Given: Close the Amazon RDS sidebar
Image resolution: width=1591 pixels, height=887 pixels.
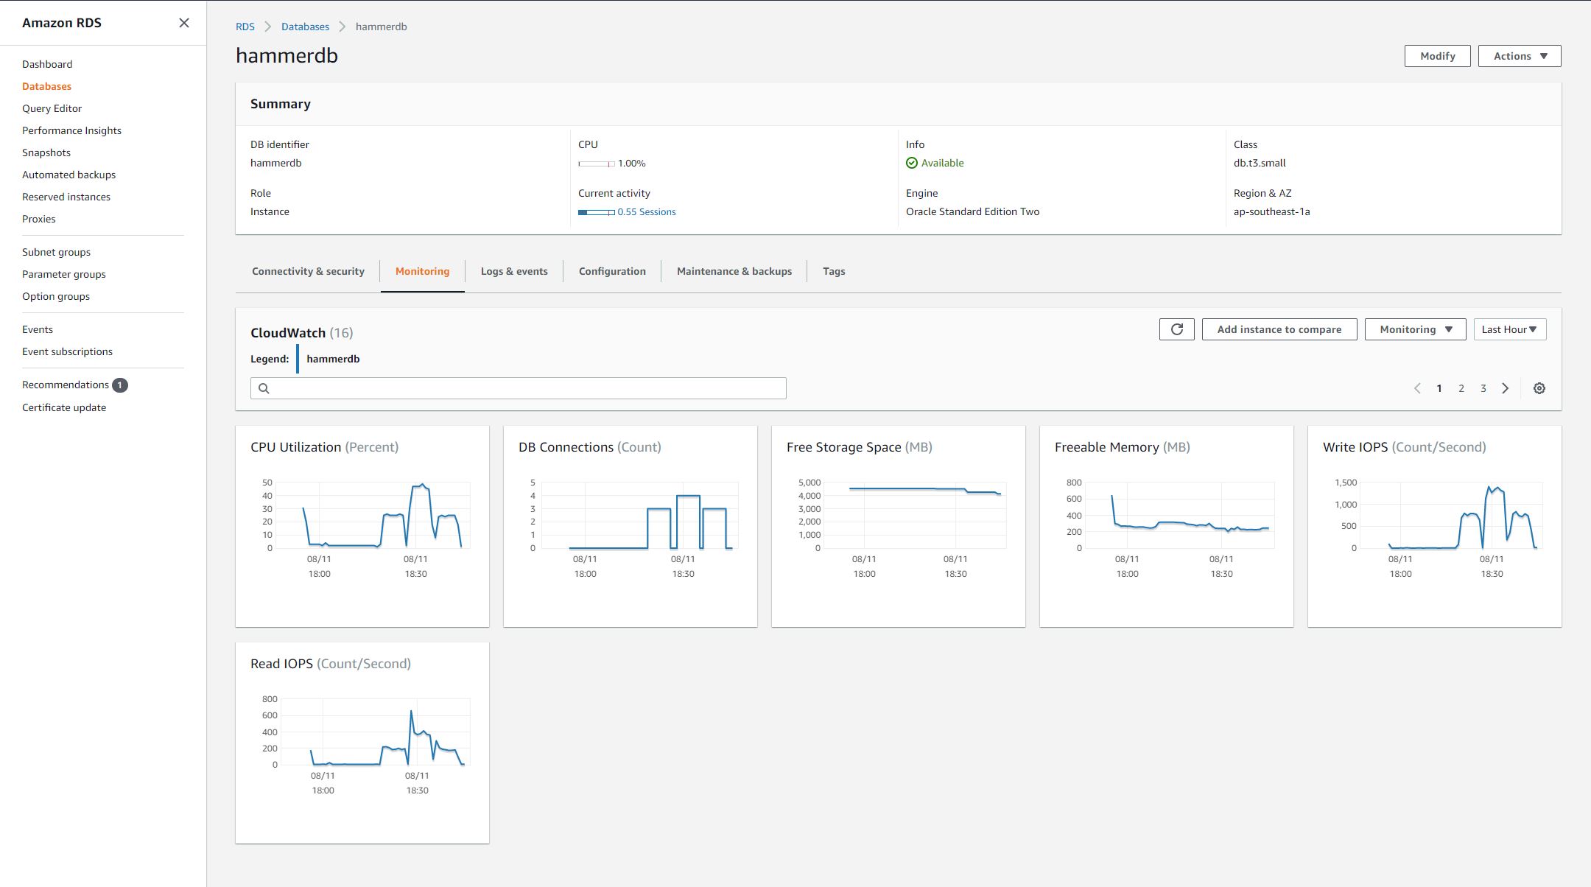Looking at the screenshot, I should point(184,23).
